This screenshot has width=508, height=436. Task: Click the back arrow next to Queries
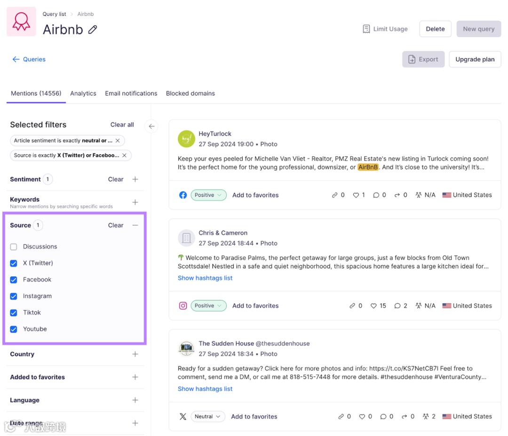point(16,59)
